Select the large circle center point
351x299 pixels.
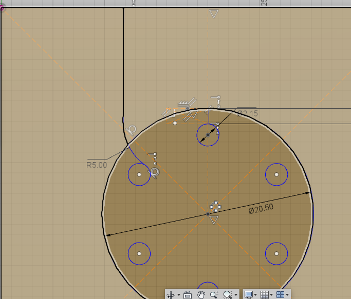click(x=208, y=214)
